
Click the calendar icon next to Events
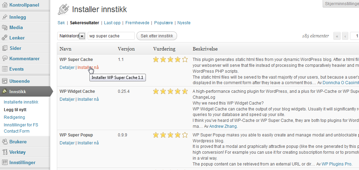click(x=5, y=69)
